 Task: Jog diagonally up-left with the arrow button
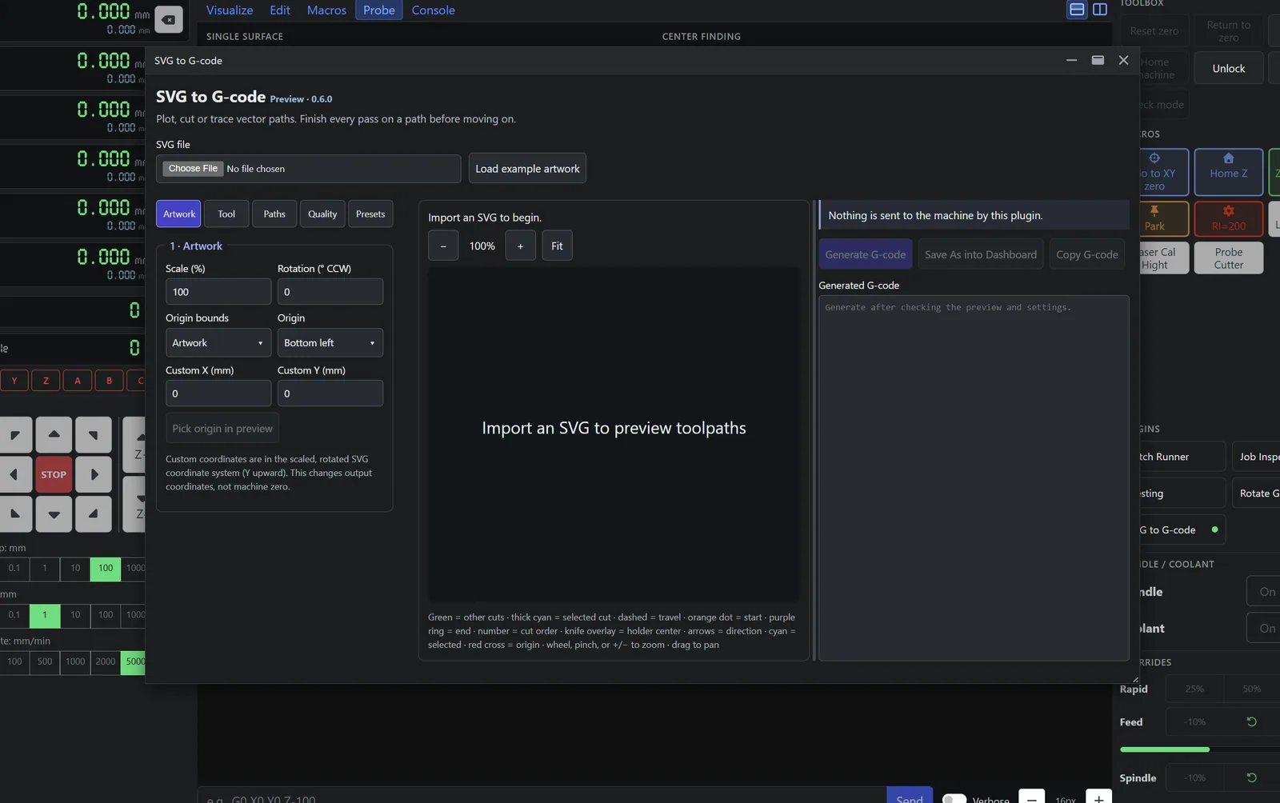coord(14,434)
